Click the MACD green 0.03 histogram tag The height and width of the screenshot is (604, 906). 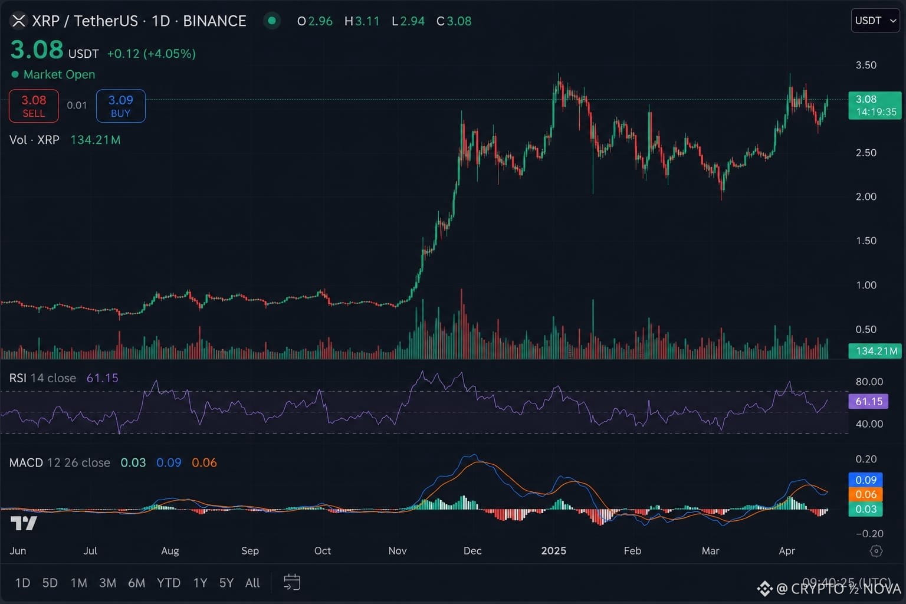pos(865,509)
